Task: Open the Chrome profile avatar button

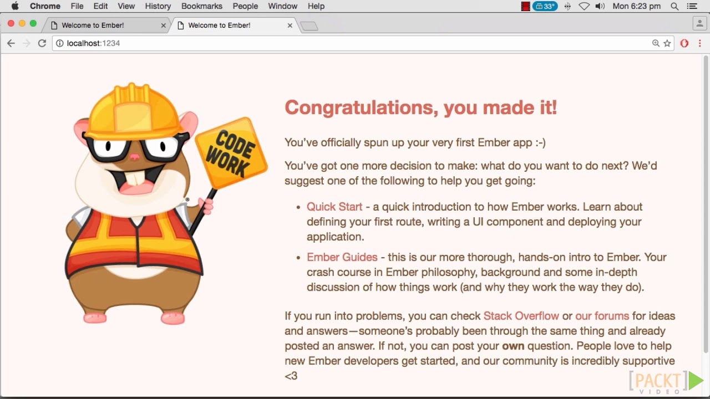Action: pyautogui.click(x=699, y=23)
